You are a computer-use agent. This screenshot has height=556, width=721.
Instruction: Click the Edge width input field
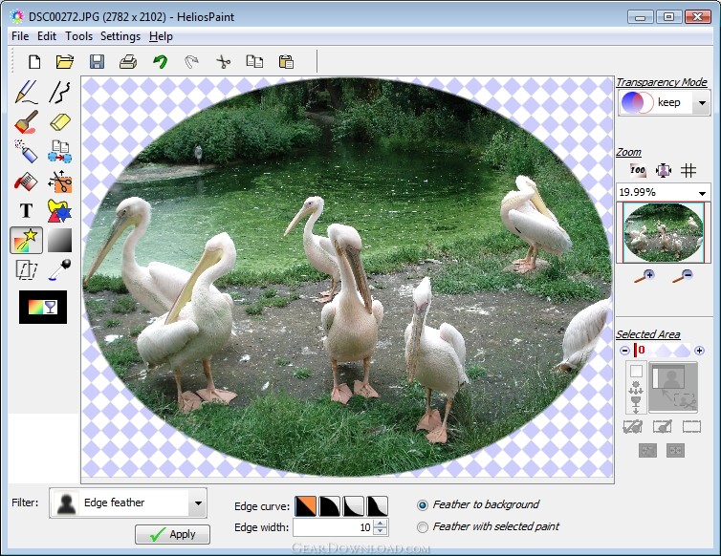(333, 527)
